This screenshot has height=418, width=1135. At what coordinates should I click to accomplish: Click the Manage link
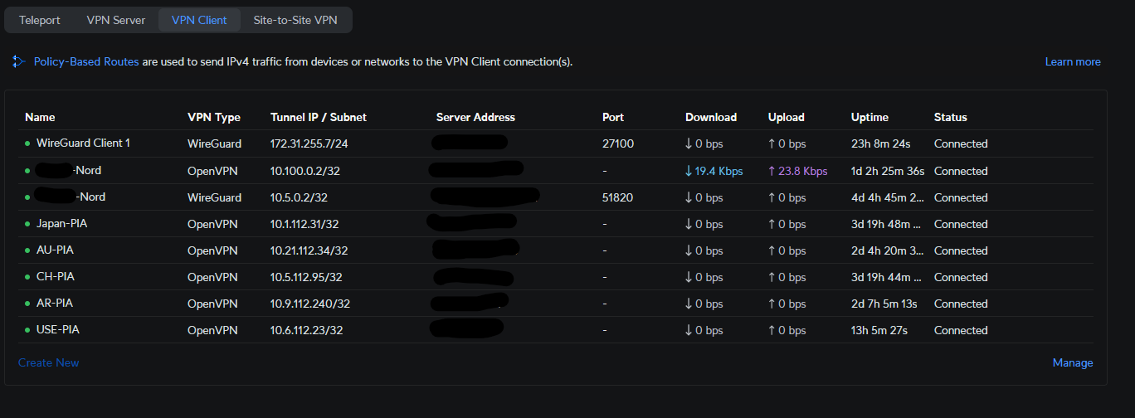tap(1073, 362)
